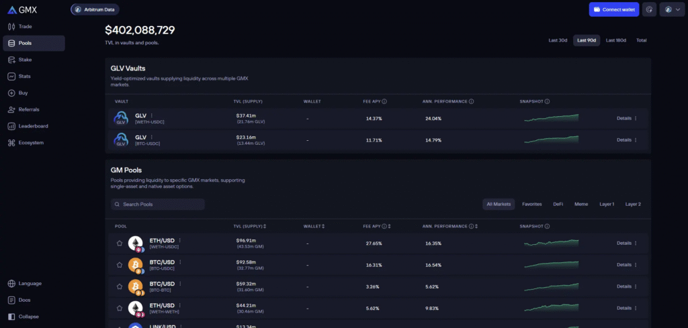Click the Stake icon in sidebar
This screenshot has height=328, width=688.
click(11, 60)
